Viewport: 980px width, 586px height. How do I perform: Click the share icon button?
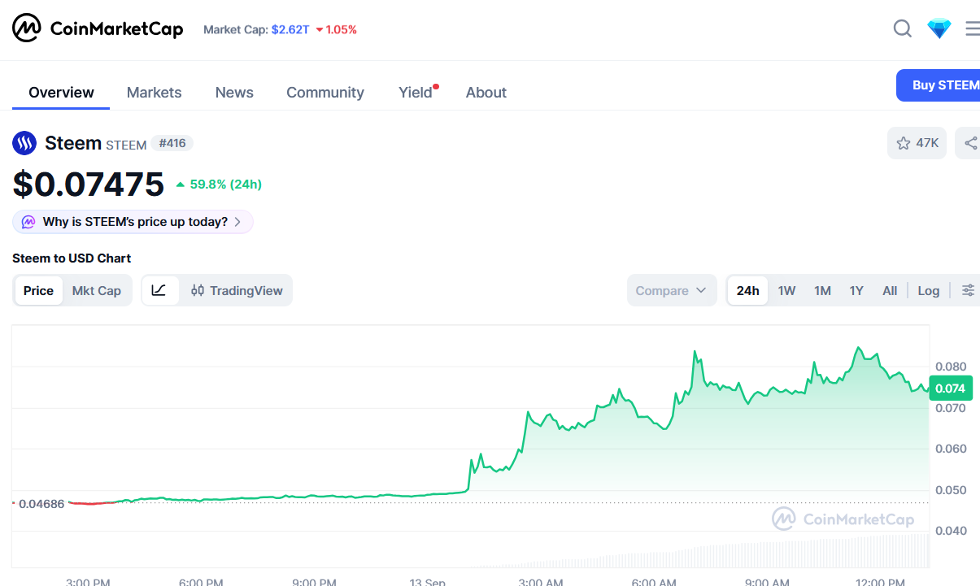(969, 143)
